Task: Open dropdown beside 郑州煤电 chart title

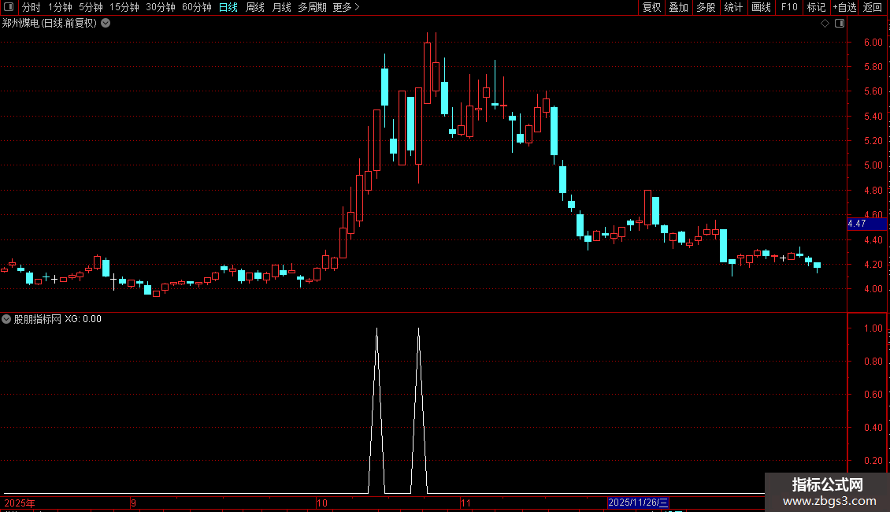Action: tap(106, 24)
